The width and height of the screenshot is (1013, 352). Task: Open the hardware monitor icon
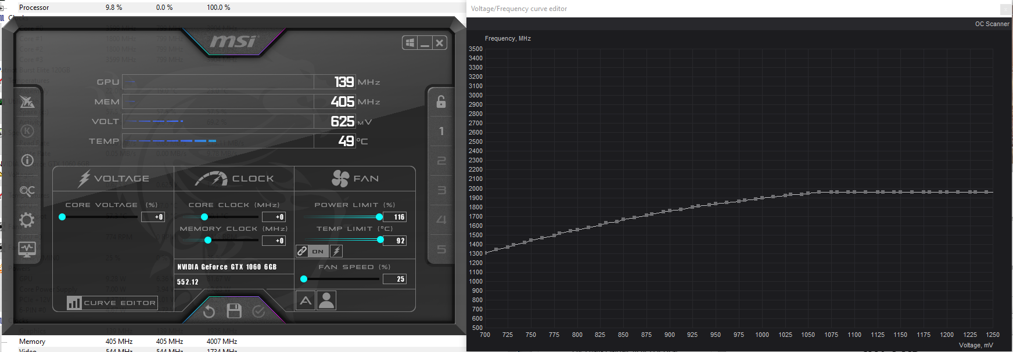pyautogui.click(x=27, y=249)
